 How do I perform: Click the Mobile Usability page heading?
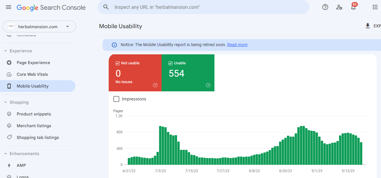[120, 26]
